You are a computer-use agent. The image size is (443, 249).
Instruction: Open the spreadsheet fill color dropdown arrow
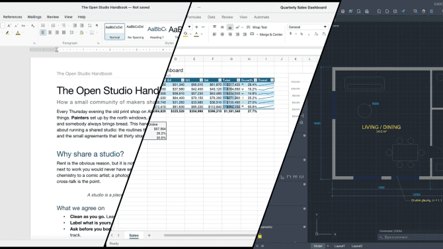[x=190, y=34]
